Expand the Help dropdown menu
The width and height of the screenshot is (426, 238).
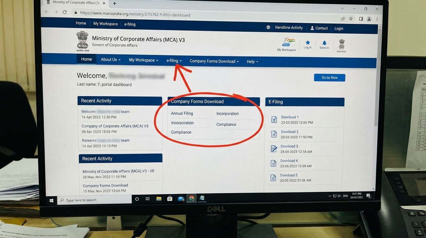coord(252,62)
